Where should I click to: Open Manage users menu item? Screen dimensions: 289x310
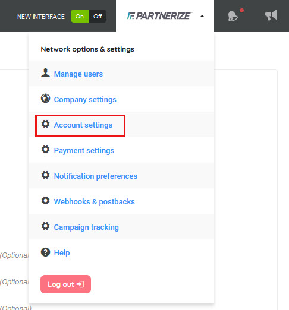coord(78,74)
